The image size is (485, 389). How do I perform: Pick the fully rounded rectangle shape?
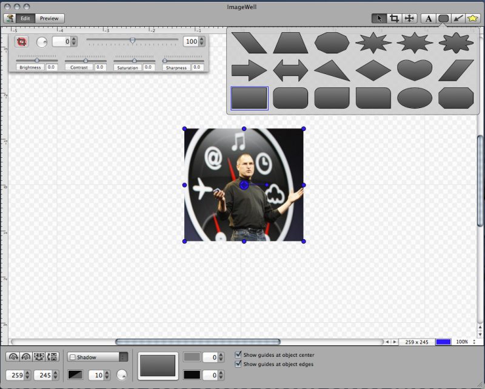[x=290, y=98]
